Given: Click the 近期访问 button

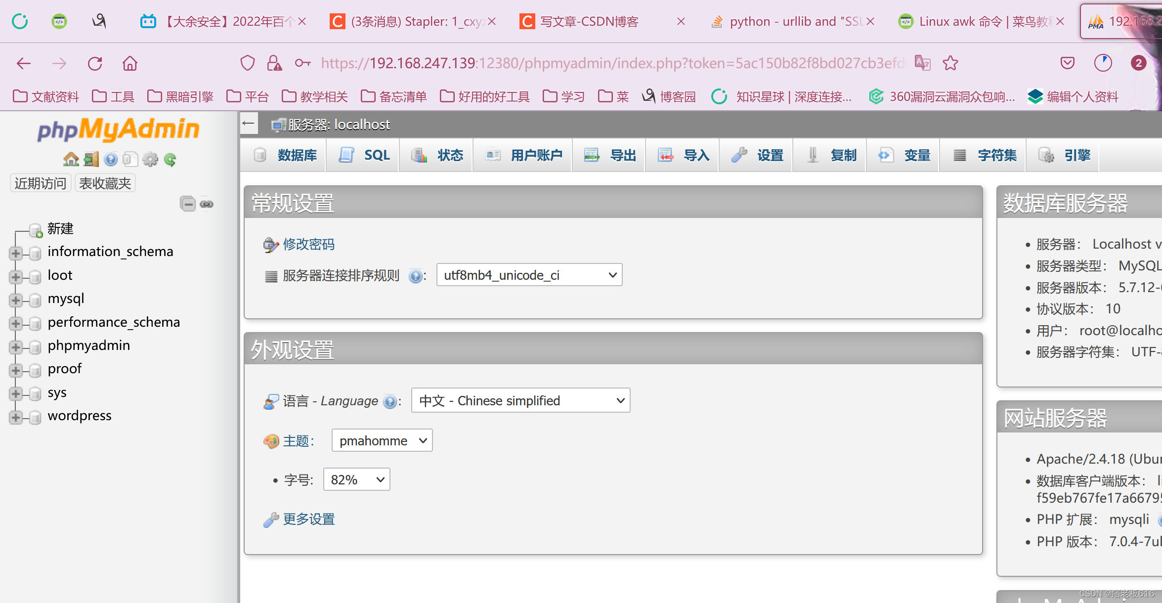Looking at the screenshot, I should (41, 183).
